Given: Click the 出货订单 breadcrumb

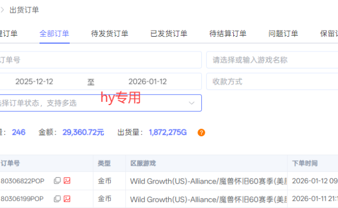Looking at the screenshot, I should click(24, 10).
